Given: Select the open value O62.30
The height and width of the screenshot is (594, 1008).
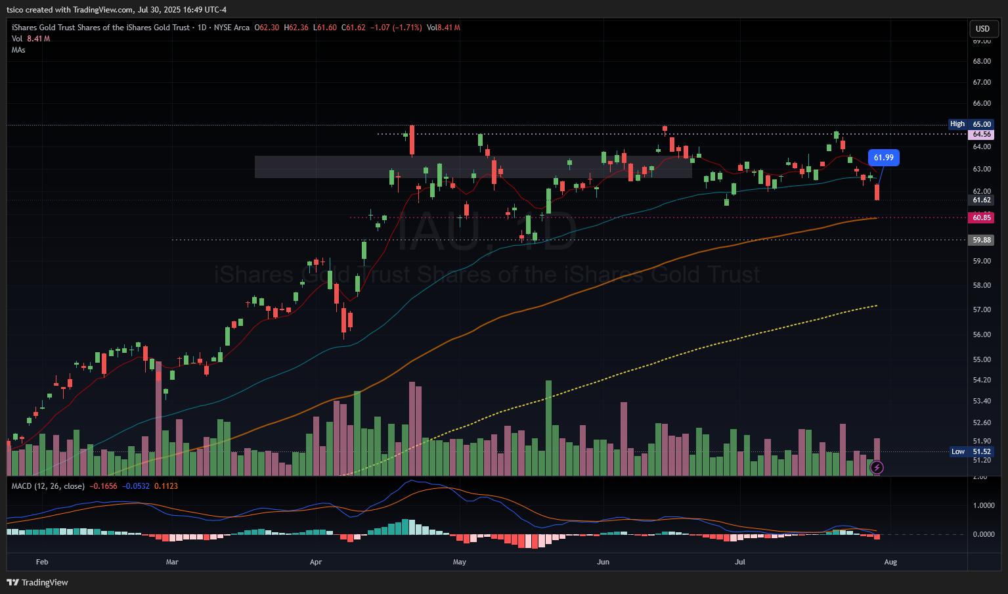Looking at the screenshot, I should 267,28.
